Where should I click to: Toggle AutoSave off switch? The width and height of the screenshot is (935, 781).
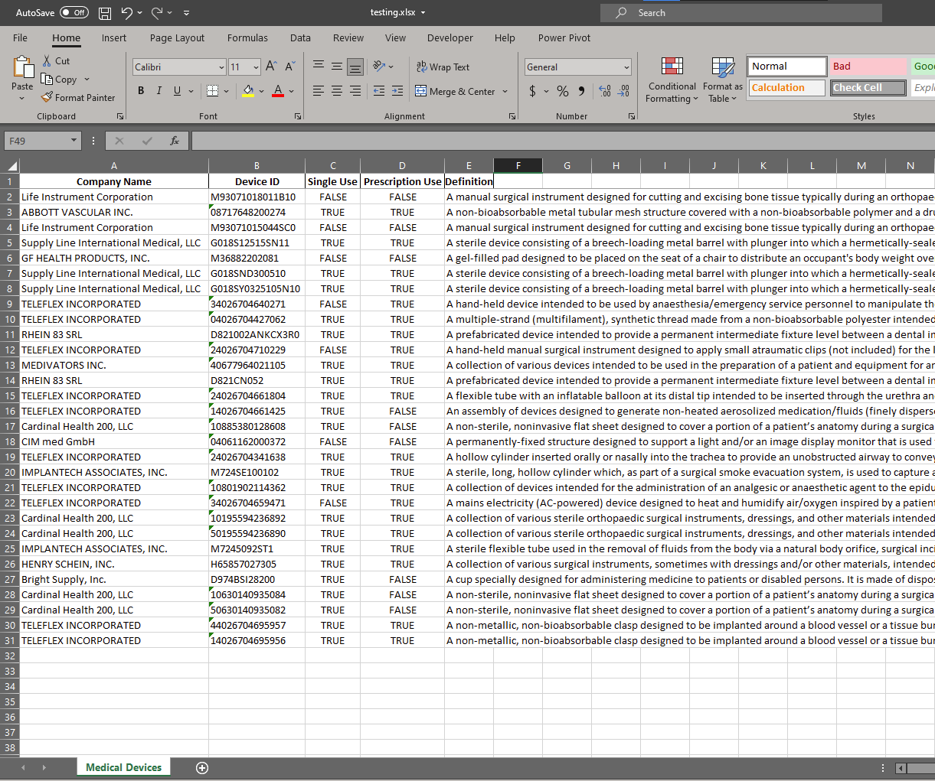point(74,13)
